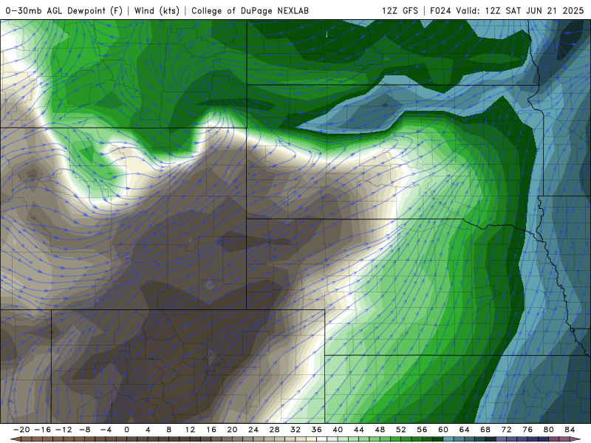Click the 60 value on the color scale

click(443, 430)
